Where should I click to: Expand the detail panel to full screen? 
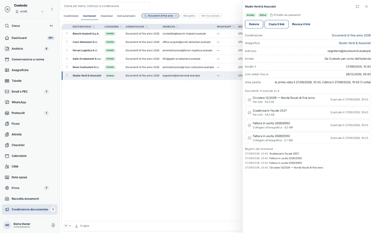coord(357,7)
